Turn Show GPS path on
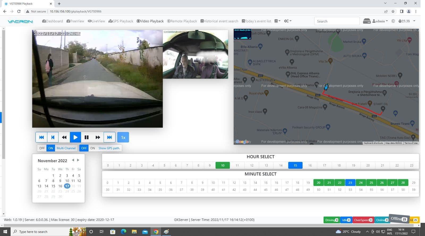Screen dimensions: 425x236 coord(92,148)
